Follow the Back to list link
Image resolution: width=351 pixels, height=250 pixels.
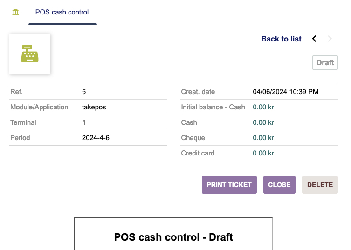coord(281,39)
